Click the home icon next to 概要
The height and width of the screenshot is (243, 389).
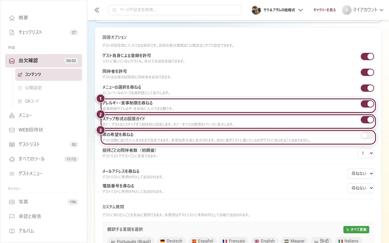click(12, 18)
